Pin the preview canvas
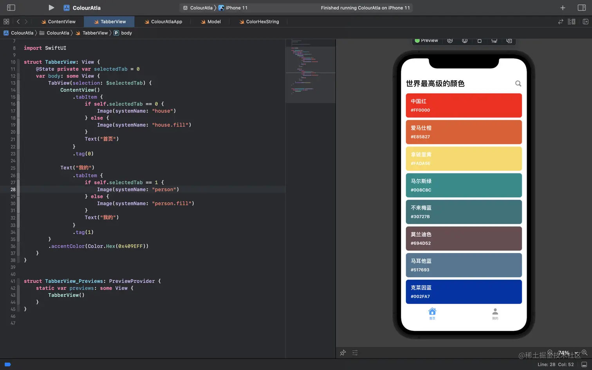 point(343,353)
